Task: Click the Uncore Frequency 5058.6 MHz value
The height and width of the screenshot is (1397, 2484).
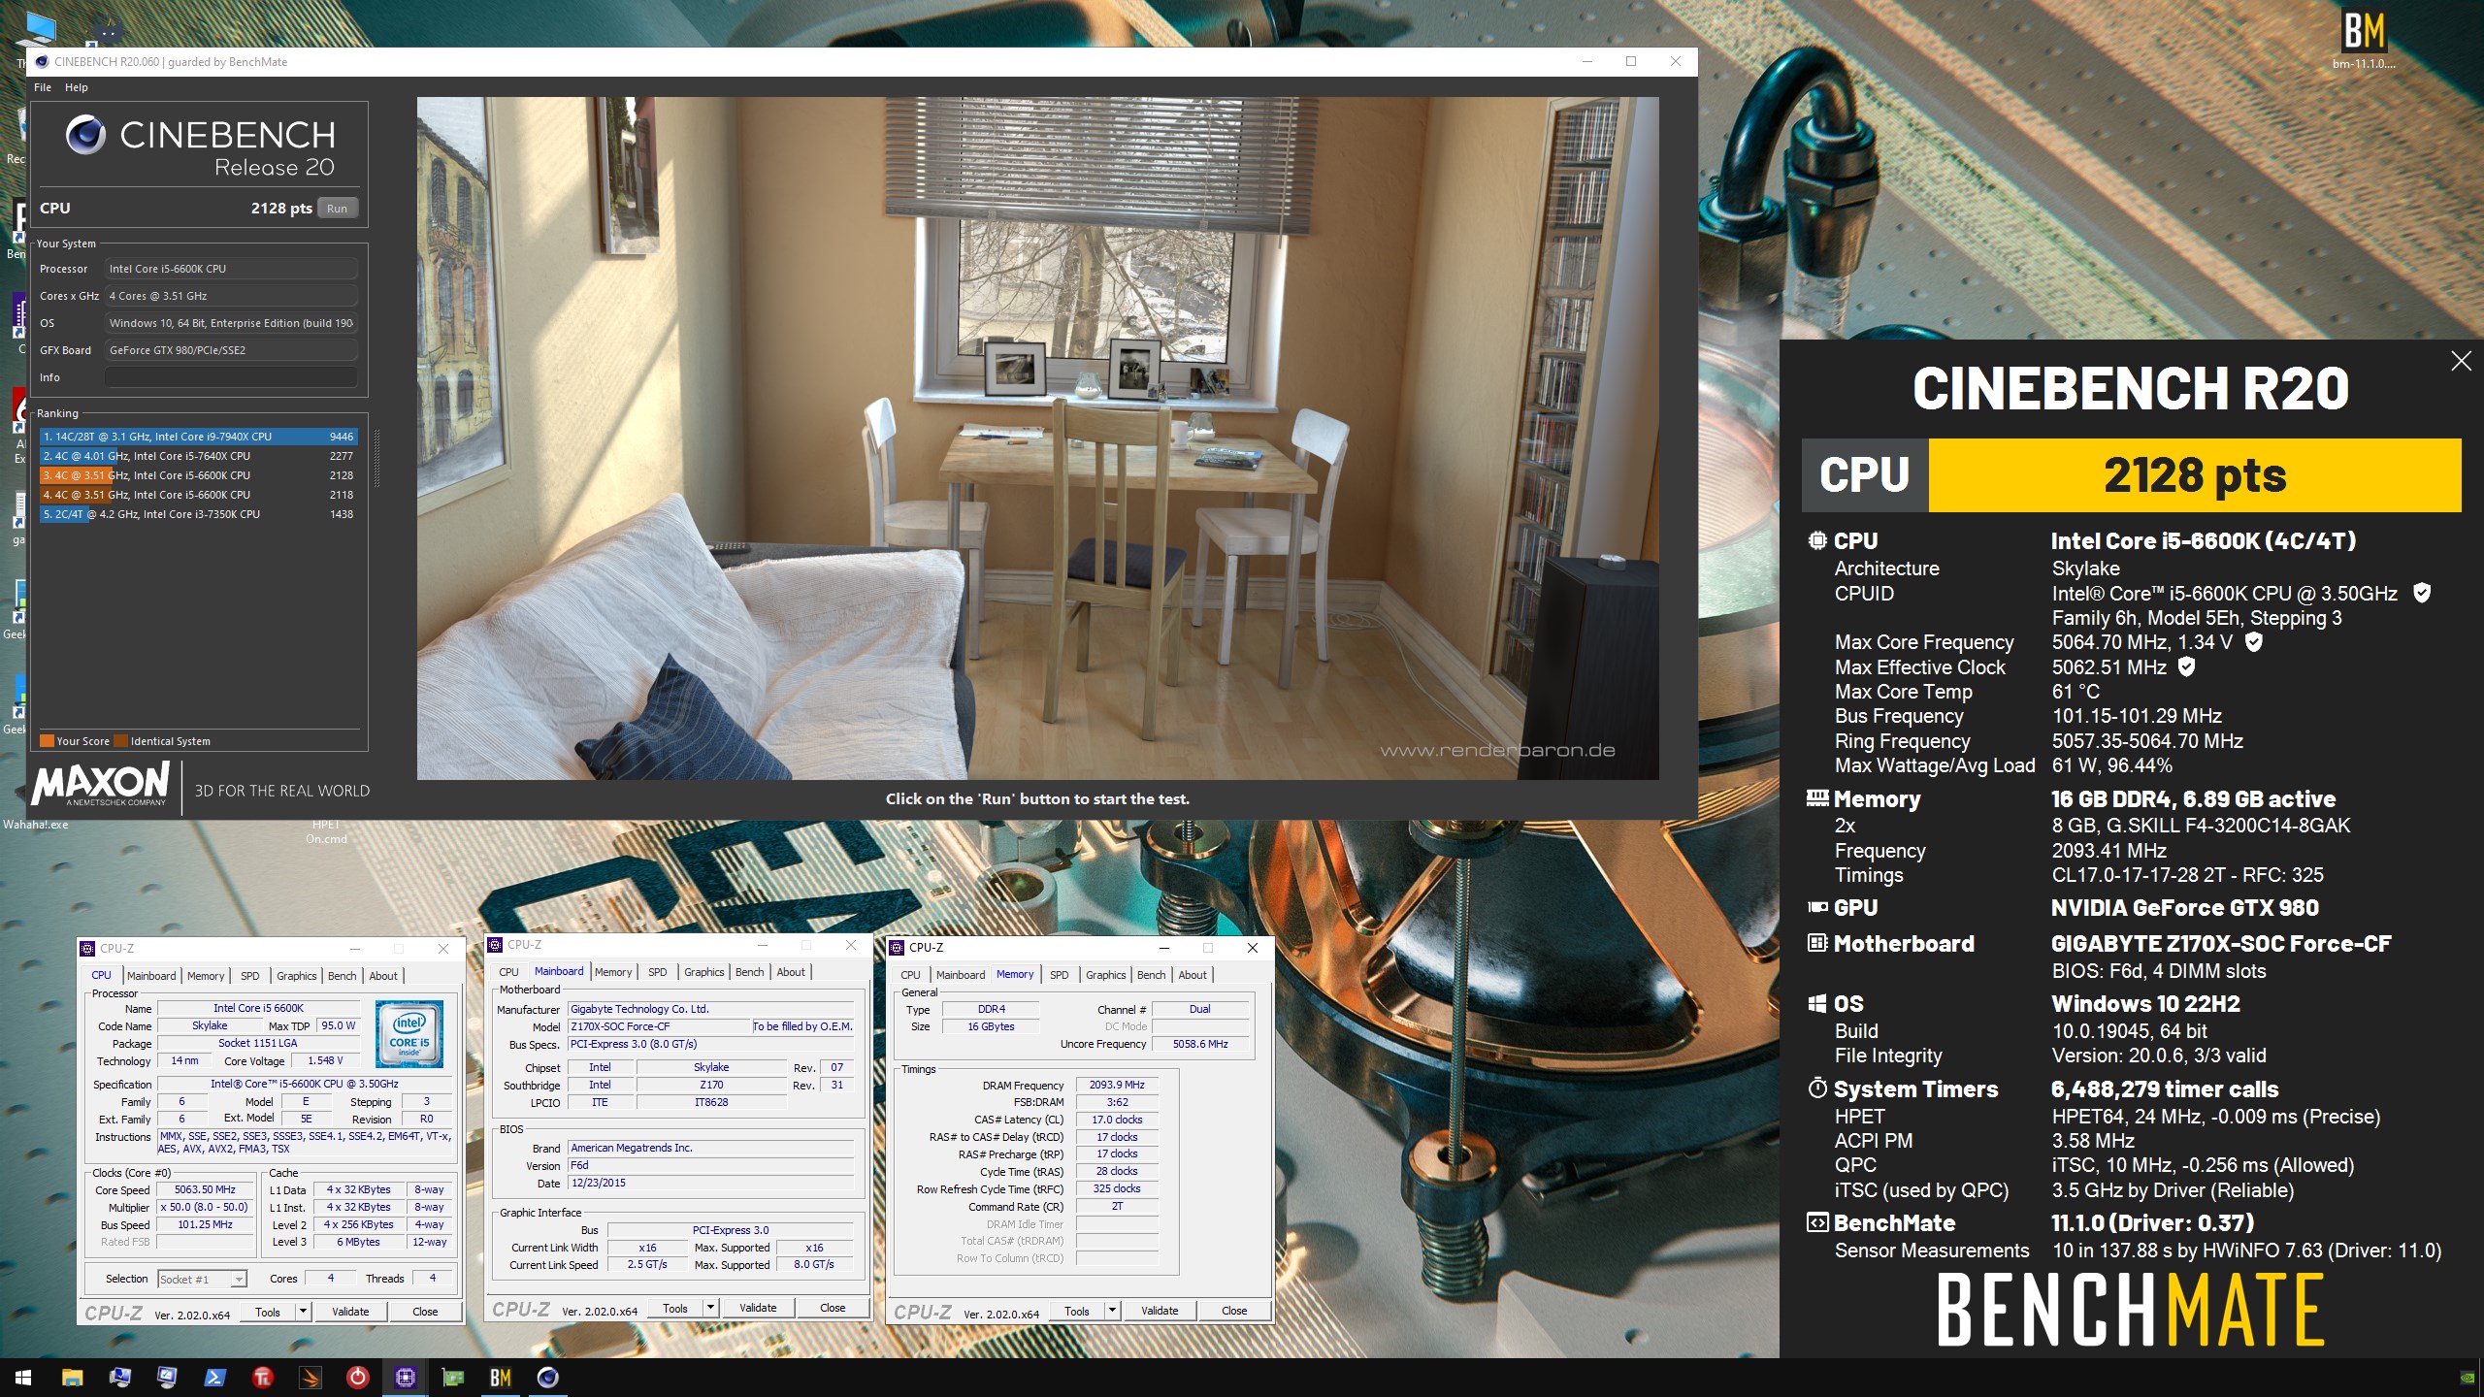Action: [x=1200, y=1044]
